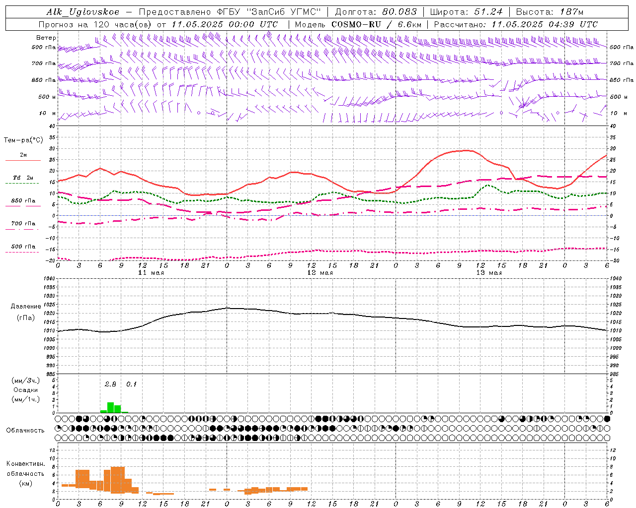The height and width of the screenshot is (508, 636).
Task: Click the '2.8' precipitation amount value
Action: coord(110,384)
